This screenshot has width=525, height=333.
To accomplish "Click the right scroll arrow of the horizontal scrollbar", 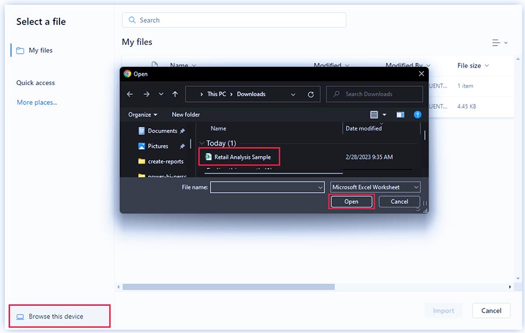I will pos(510,287).
